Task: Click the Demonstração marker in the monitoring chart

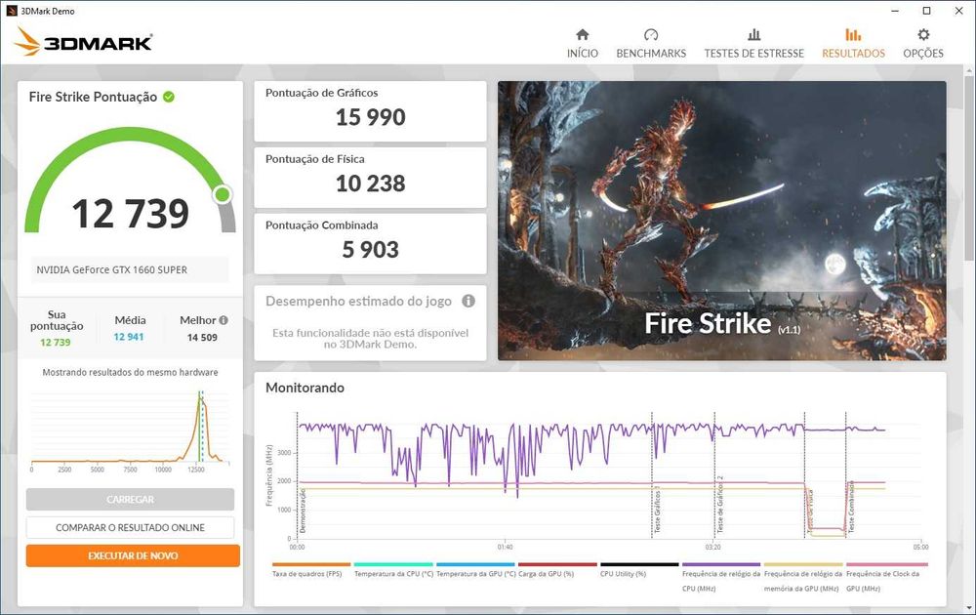Action: tap(303, 512)
